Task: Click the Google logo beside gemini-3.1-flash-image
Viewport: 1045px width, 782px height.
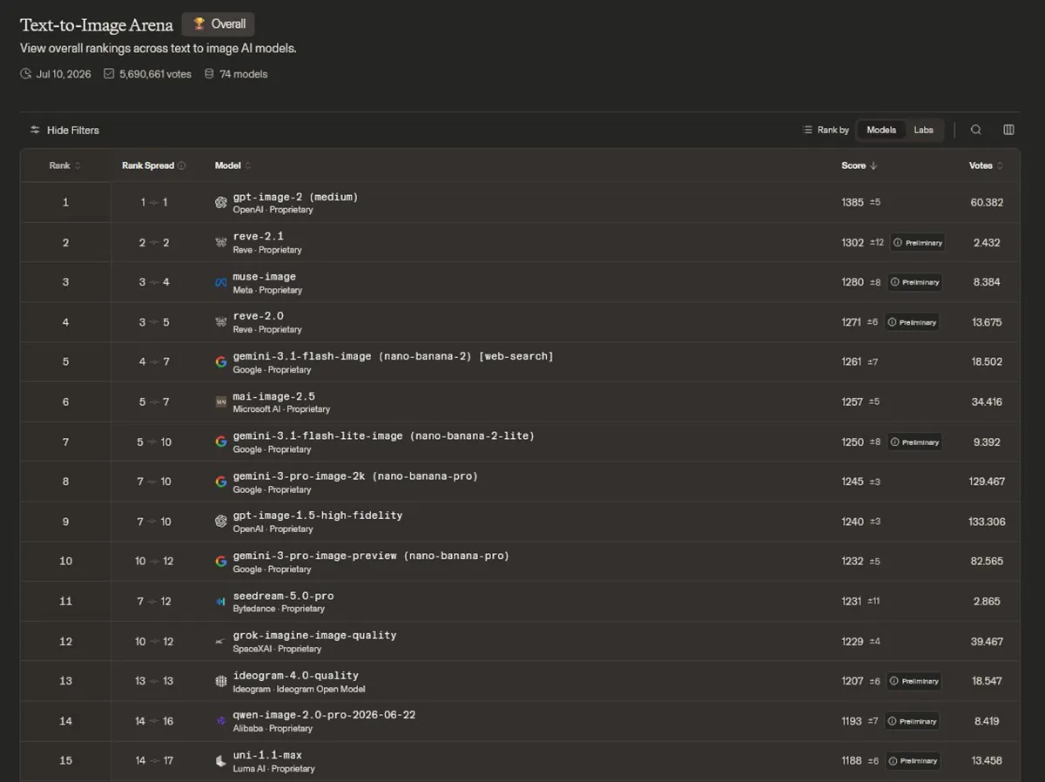Action: (x=221, y=362)
